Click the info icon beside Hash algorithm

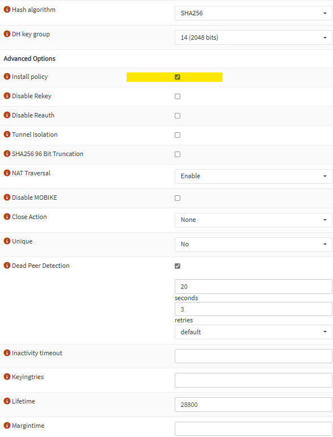(x=7, y=10)
